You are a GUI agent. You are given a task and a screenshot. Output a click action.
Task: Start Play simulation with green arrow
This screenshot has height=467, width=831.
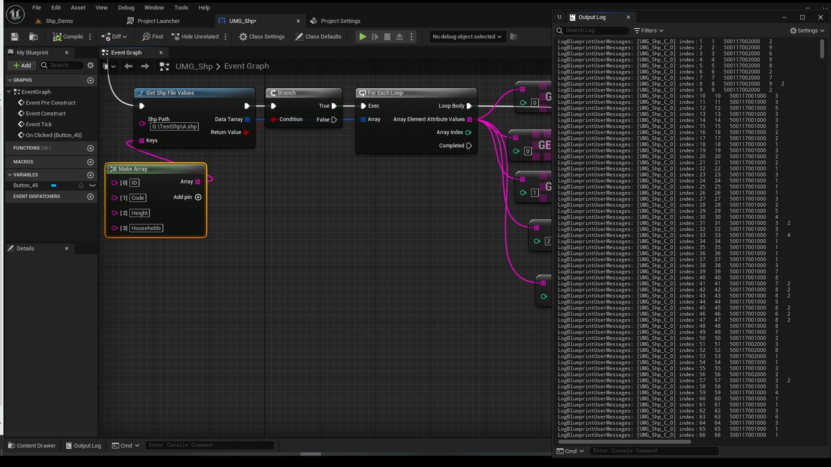coord(363,37)
